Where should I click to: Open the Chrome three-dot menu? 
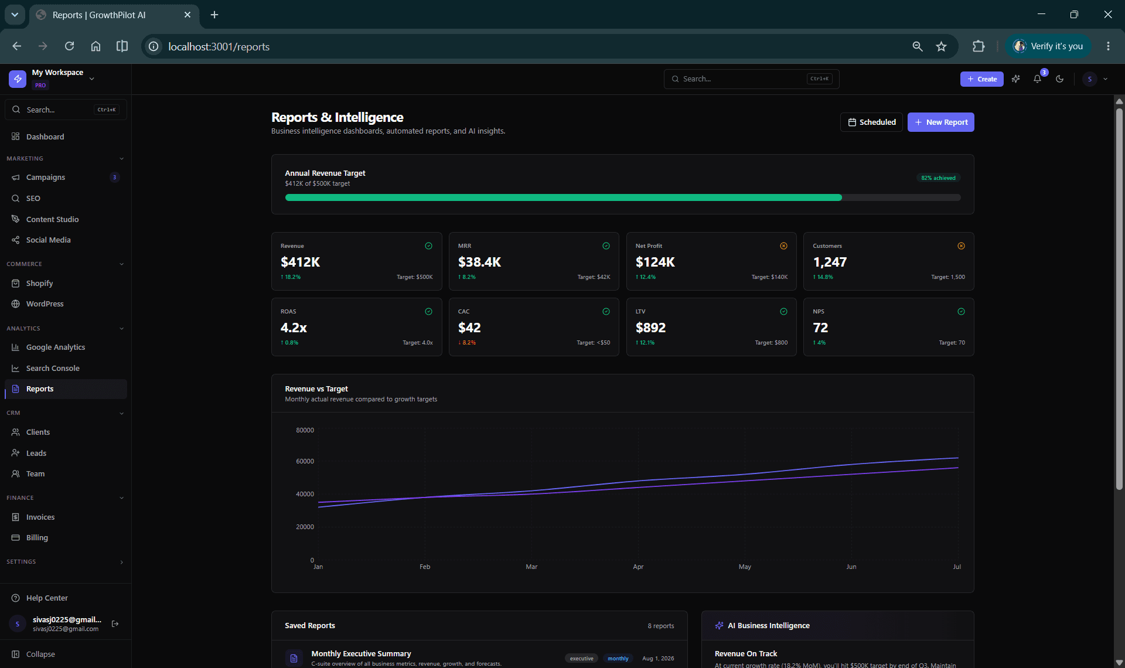(x=1107, y=46)
